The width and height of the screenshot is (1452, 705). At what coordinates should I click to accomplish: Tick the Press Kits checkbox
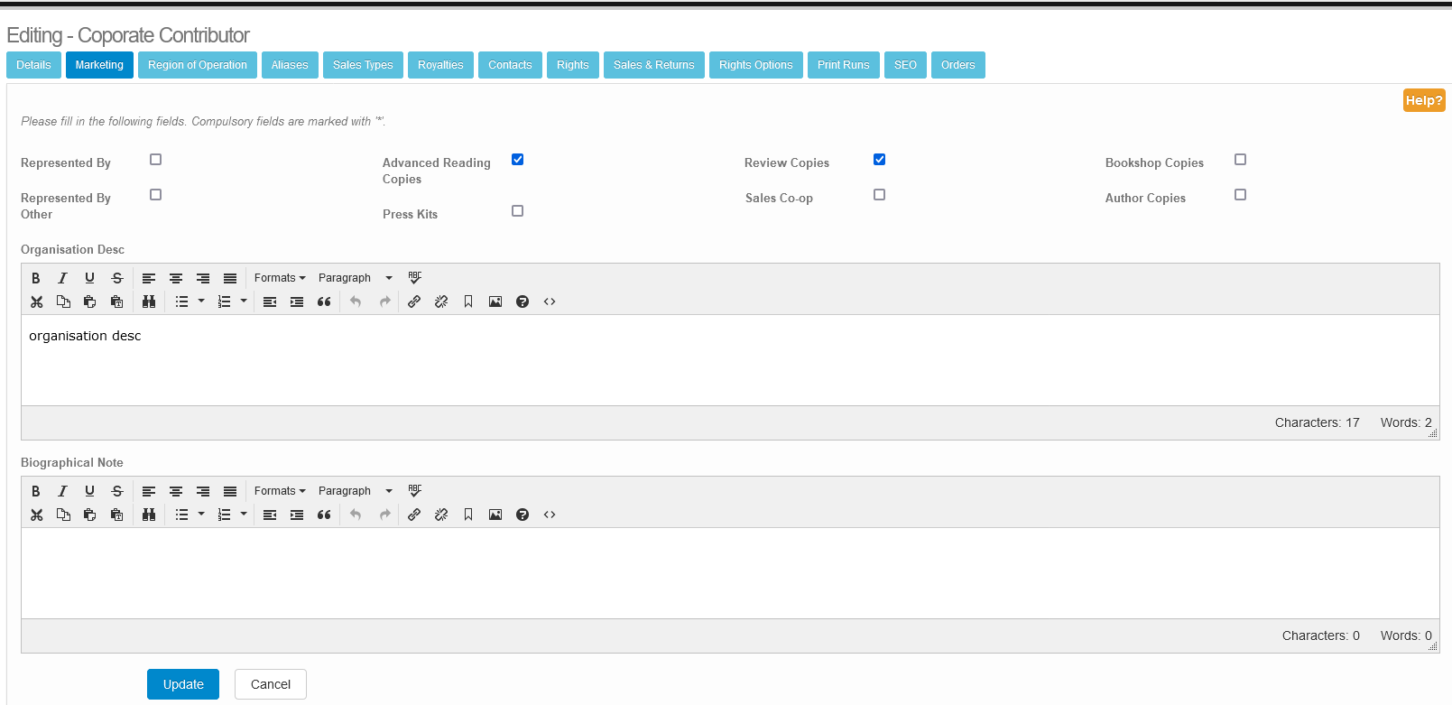click(518, 211)
